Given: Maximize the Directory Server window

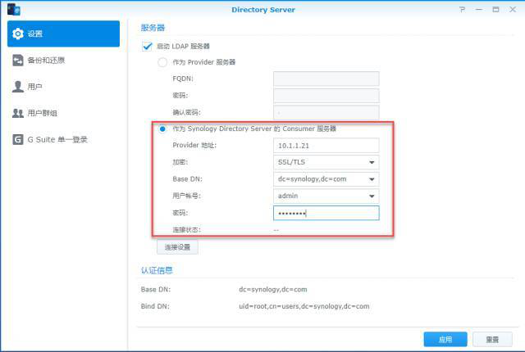Looking at the screenshot, I should click(495, 10).
